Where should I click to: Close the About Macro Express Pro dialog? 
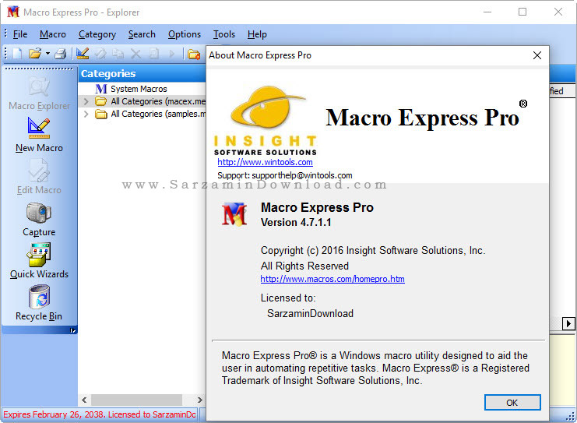(x=537, y=55)
